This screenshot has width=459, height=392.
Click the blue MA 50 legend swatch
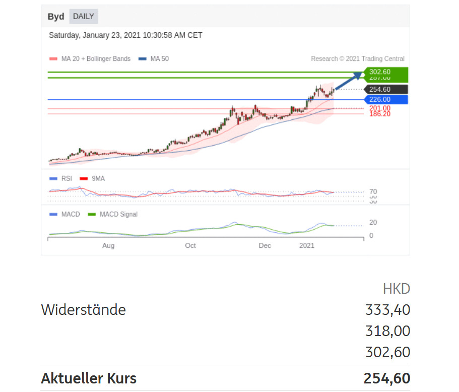pos(143,59)
